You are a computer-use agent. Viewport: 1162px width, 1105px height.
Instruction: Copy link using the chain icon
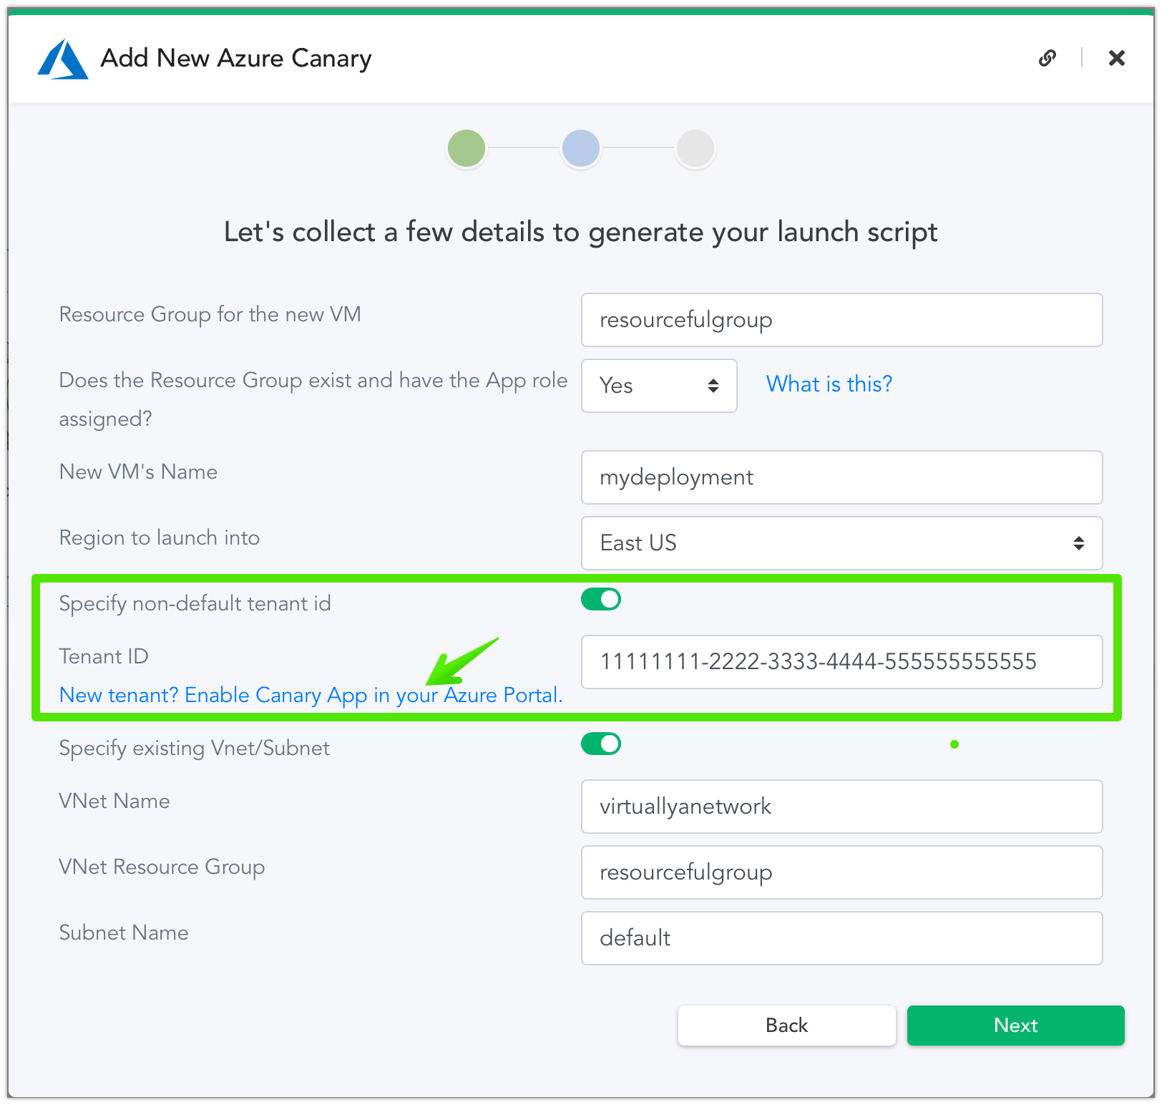1048,58
